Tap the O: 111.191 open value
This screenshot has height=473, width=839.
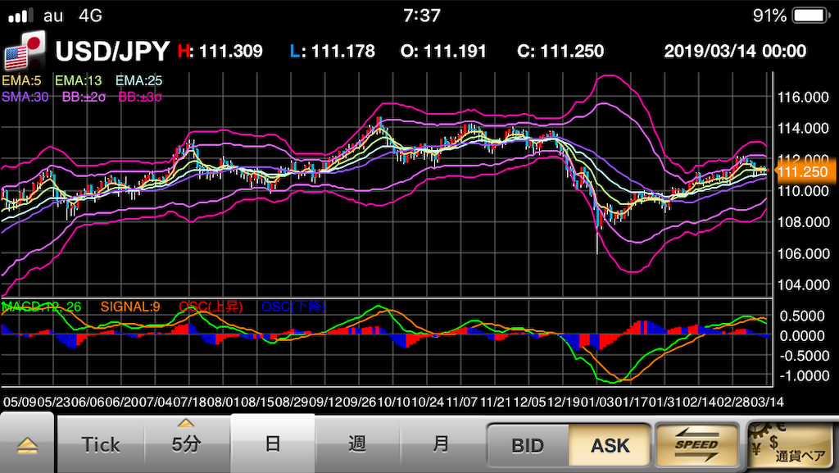[443, 52]
